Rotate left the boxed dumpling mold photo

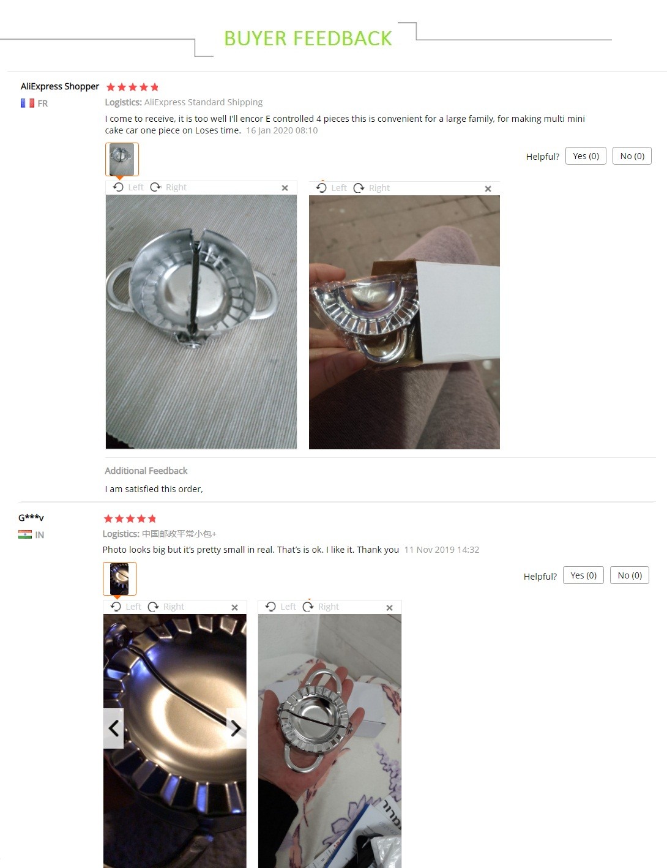tap(332, 188)
